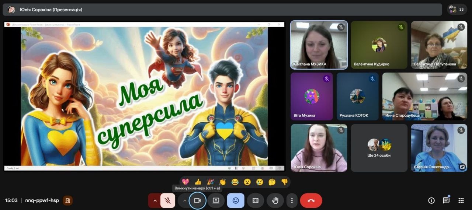Open the activities grid icon
Viewport: 472px width, 210px height.
[x=461, y=200]
